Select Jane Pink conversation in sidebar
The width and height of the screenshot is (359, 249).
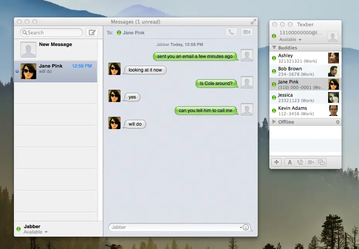pyautogui.click(x=55, y=71)
